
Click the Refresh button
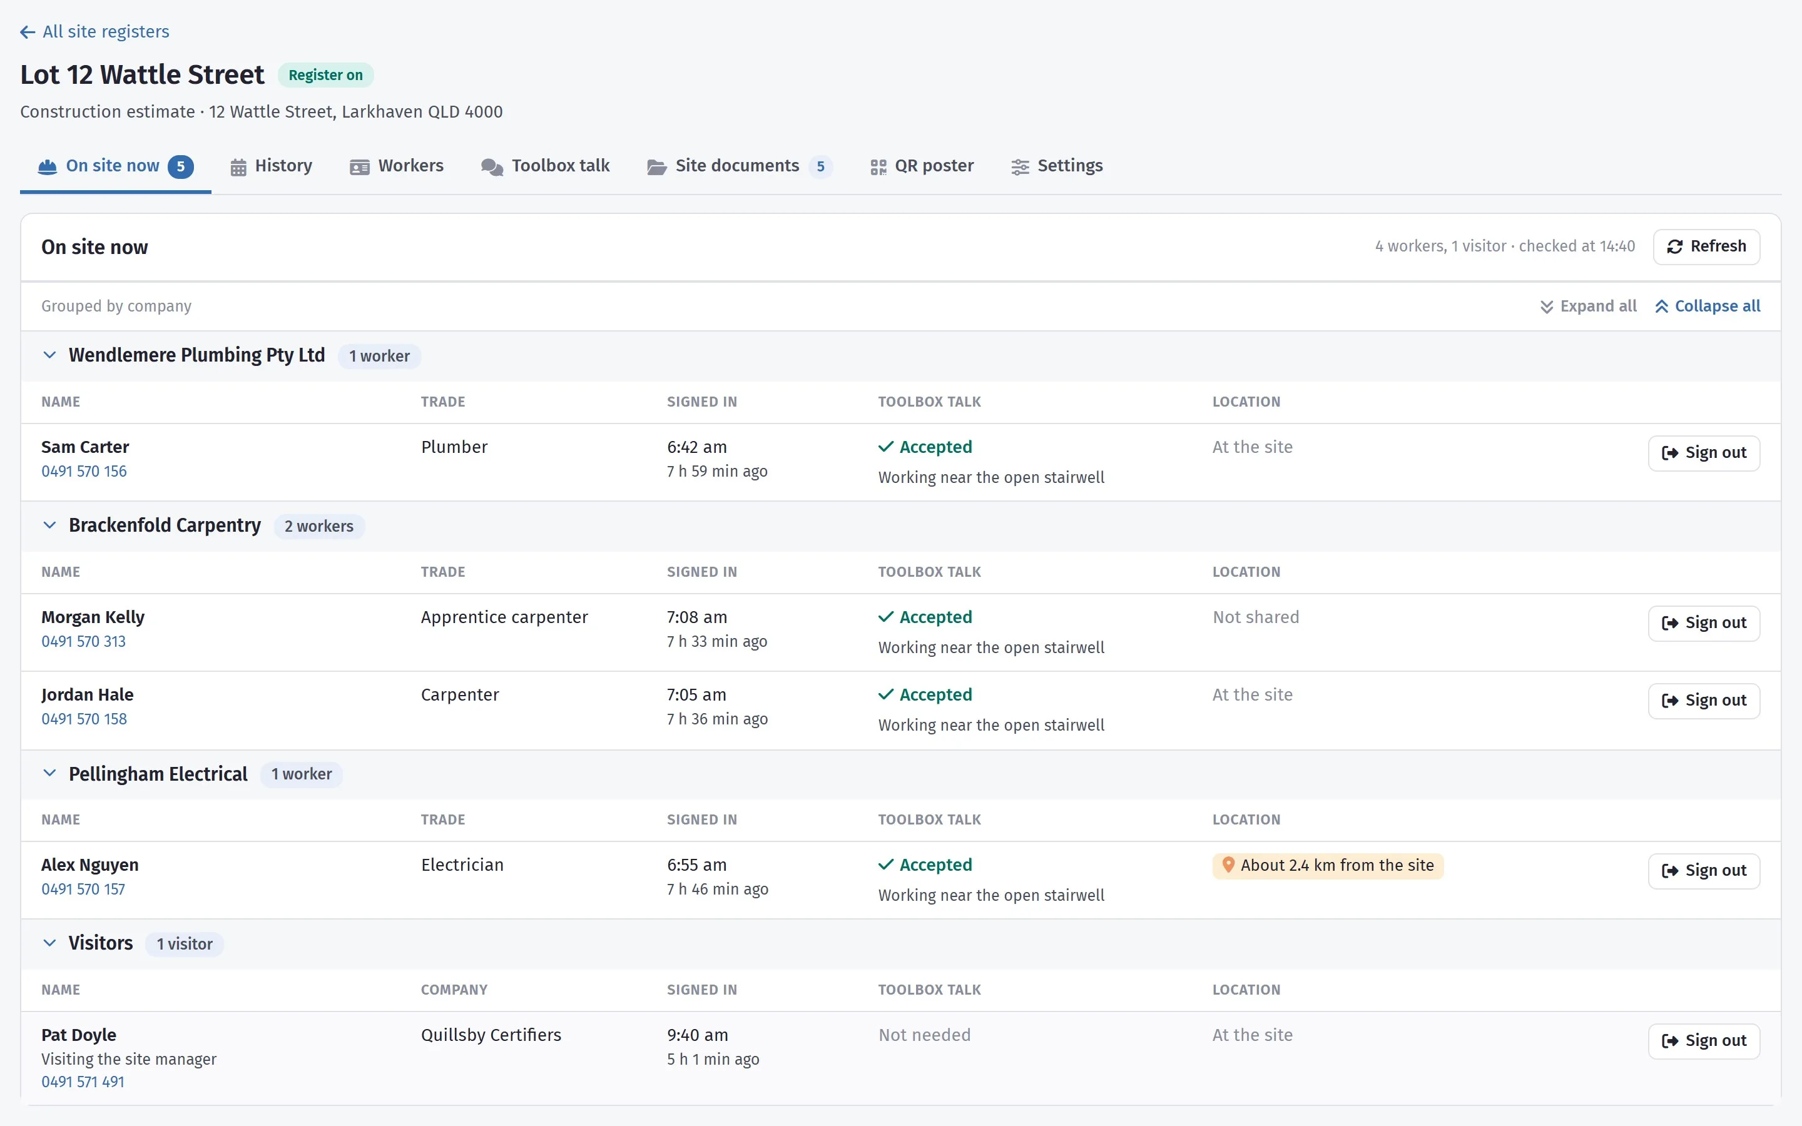tap(1706, 246)
